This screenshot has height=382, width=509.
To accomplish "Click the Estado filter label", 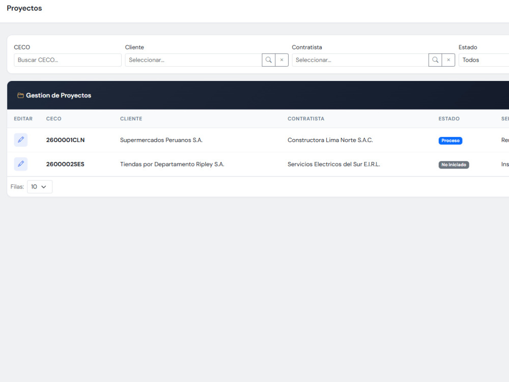I will coord(468,47).
